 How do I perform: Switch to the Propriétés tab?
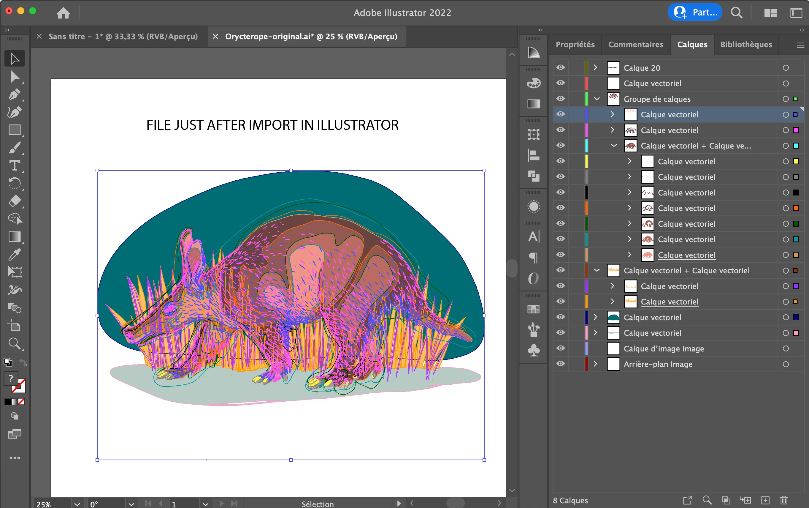575,44
